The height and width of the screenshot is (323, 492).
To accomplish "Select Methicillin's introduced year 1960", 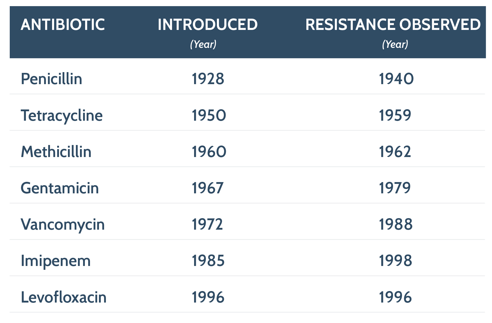I will (x=209, y=152).
